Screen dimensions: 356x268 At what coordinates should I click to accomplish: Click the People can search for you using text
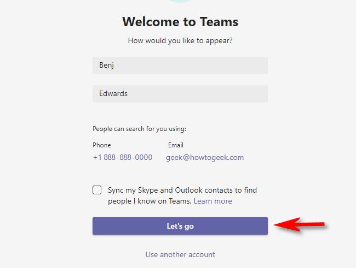pos(140,129)
